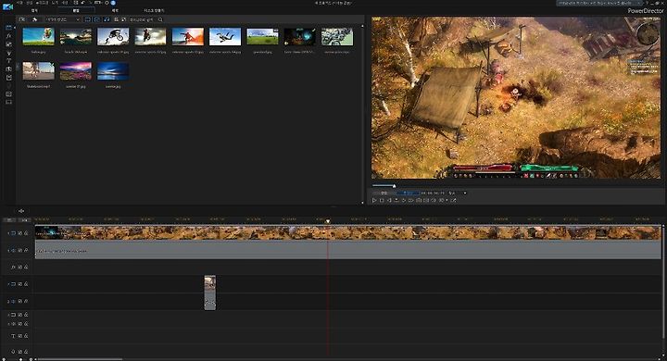Select the green grassland thumbnail
This screenshot has width=667, height=361.
point(262,37)
